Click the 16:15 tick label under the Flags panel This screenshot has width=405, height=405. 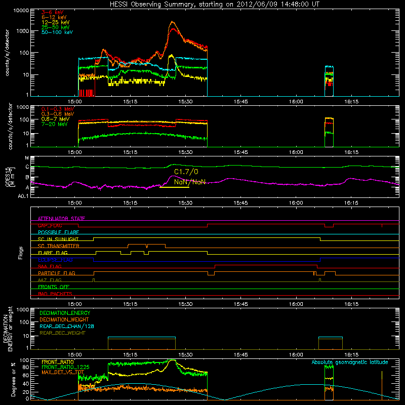click(x=351, y=304)
